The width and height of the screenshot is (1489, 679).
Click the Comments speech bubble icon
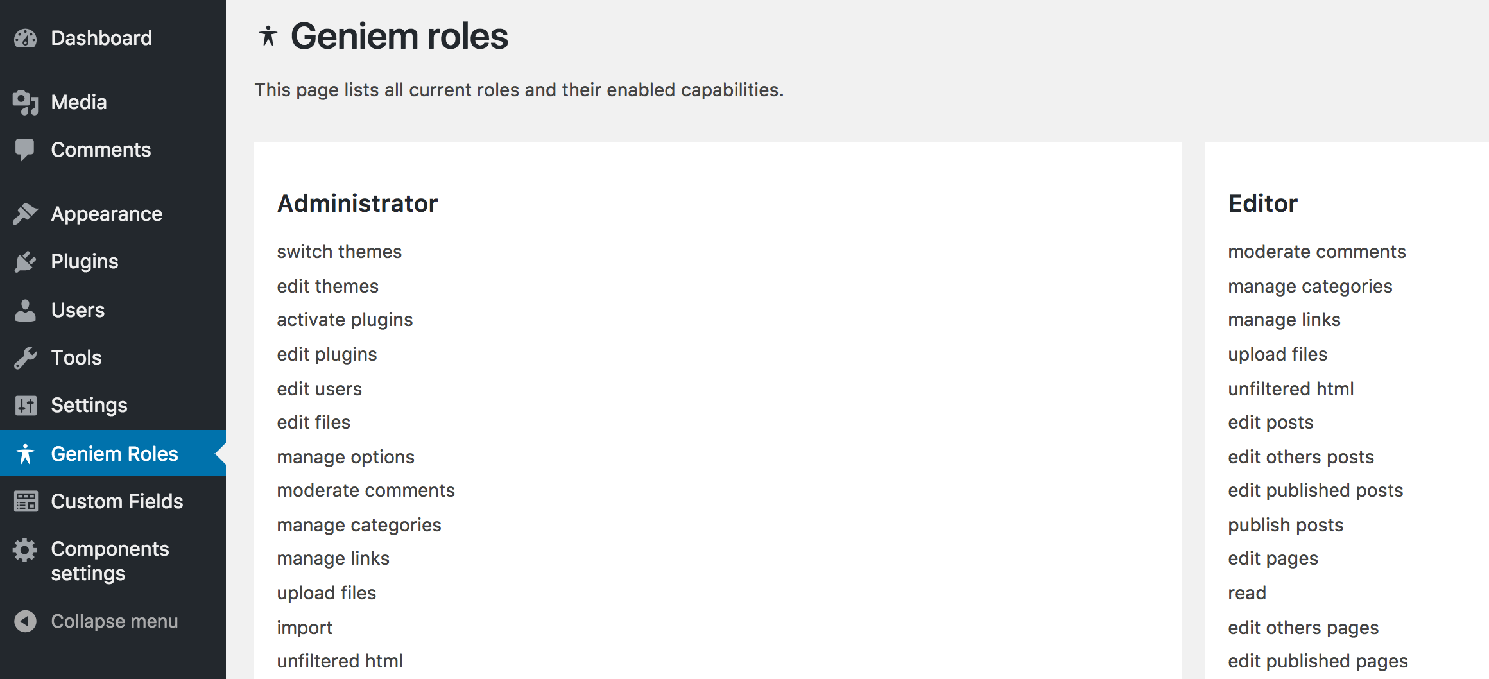pyautogui.click(x=25, y=150)
